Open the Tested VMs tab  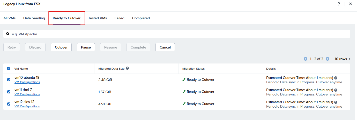coord(98,18)
